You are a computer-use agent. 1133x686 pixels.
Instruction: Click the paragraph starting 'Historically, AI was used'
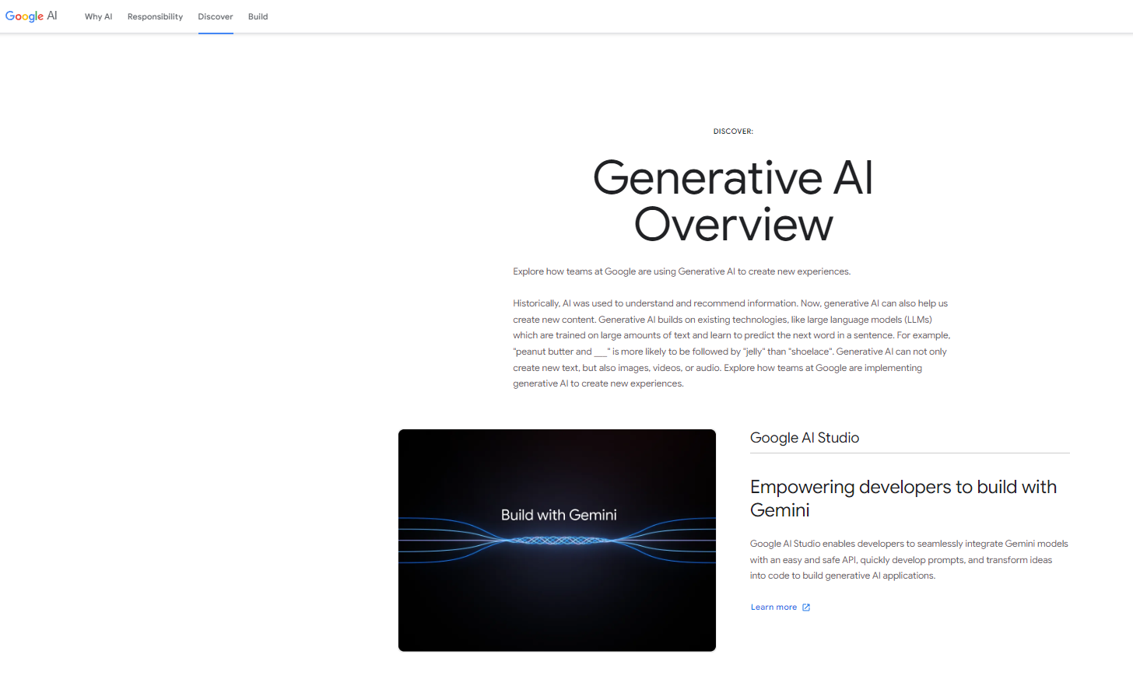pyautogui.click(x=731, y=343)
